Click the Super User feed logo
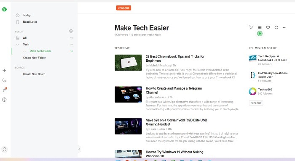This screenshot has width=295, height=161. 253,75
